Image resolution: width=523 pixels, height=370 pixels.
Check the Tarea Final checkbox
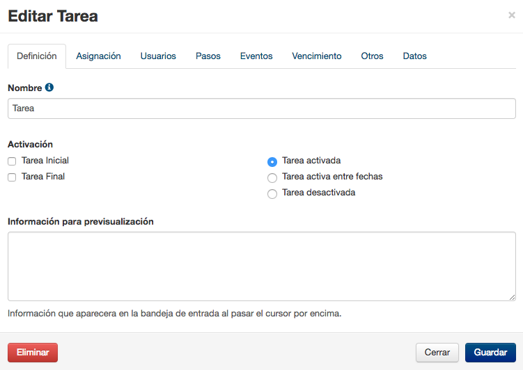[12, 177]
